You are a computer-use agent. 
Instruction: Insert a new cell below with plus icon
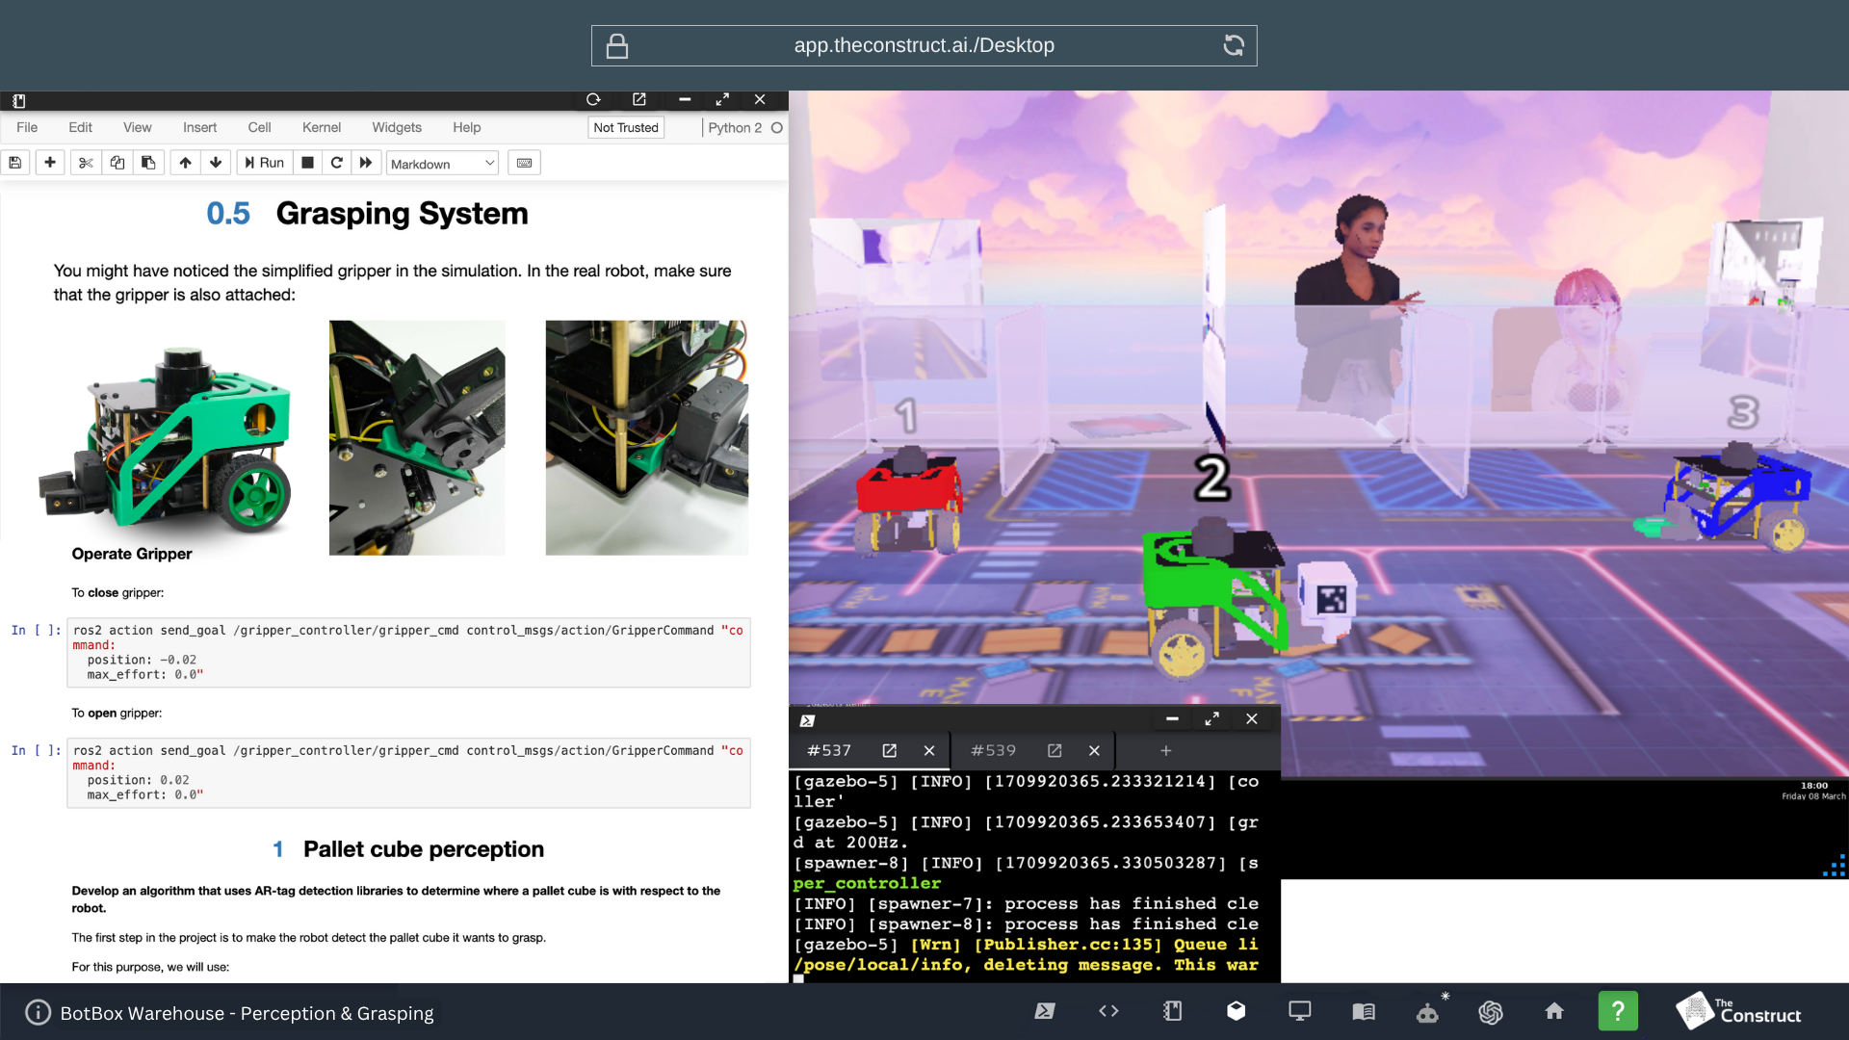(50, 163)
